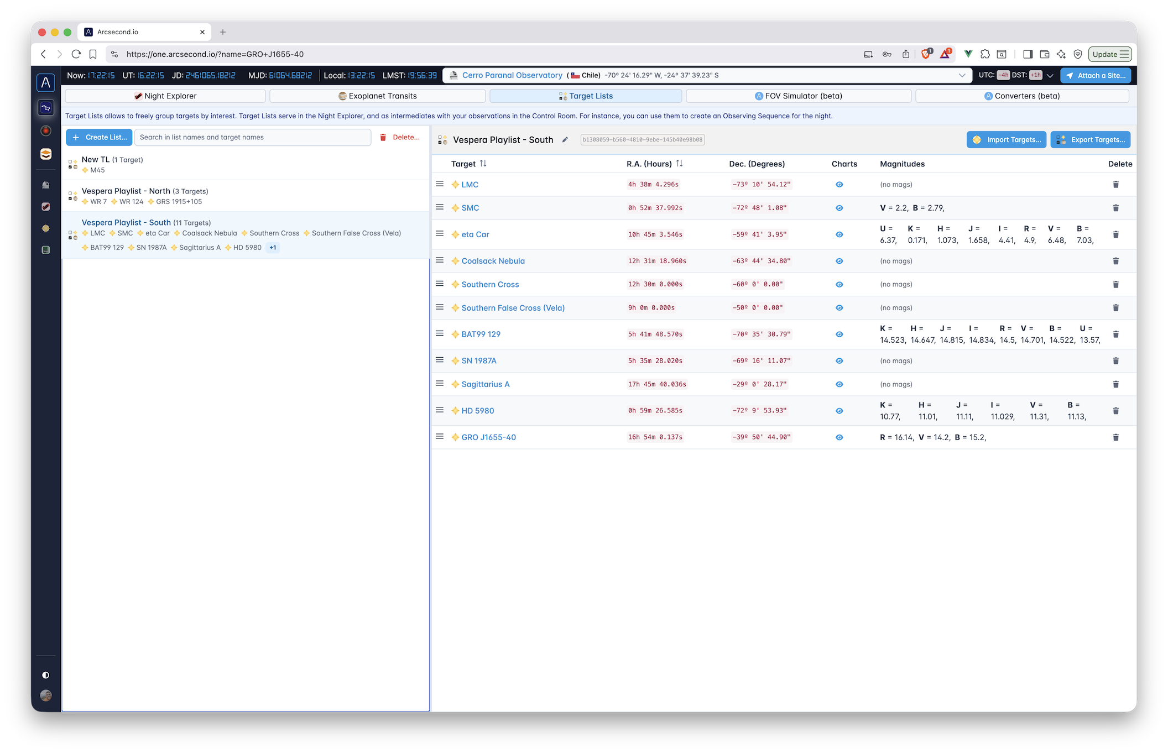1168x753 pixels.
Task: Click the list and target names search field
Action: (x=253, y=137)
